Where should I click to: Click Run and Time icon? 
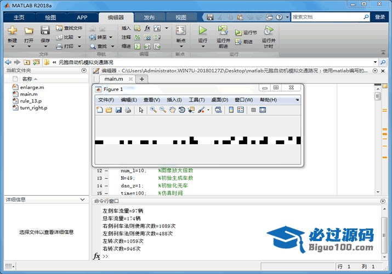[268, 30]
